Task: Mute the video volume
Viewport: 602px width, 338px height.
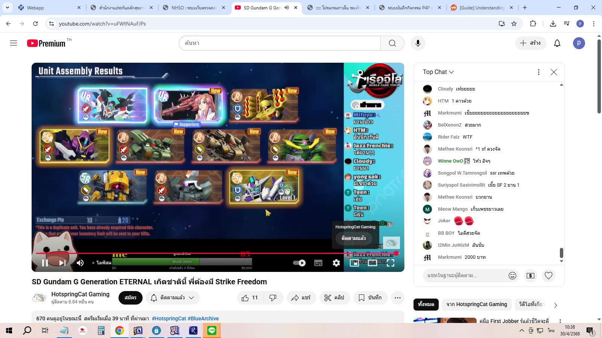Action: tap(80, 263)
